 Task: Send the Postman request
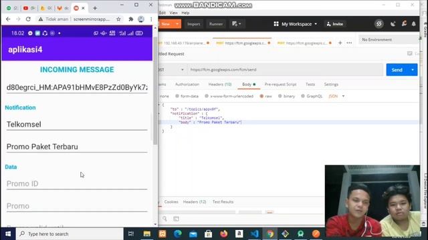tap(397, 70)
